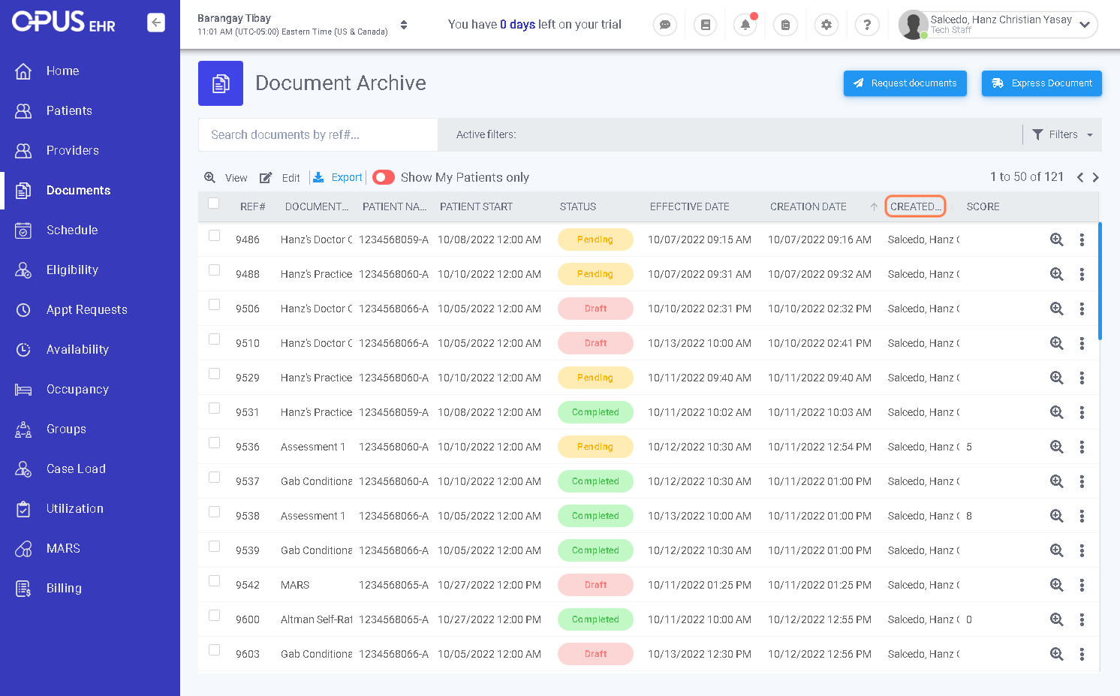
Task: Open the Filters dropdown
Action: (1062, 134)
